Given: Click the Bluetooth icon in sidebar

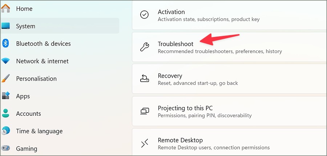Looking at the screenshot, I should (x=6, y=44).
